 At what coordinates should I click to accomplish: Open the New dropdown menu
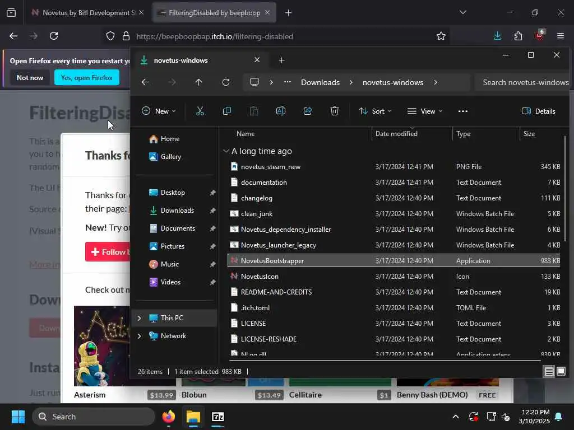pos(159,111)
